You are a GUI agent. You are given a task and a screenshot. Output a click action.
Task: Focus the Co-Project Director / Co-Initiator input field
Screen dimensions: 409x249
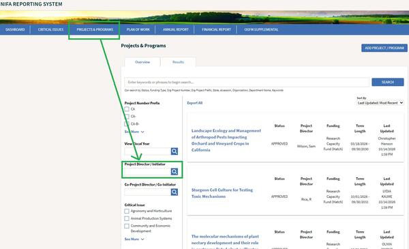(x=148, y=192)
